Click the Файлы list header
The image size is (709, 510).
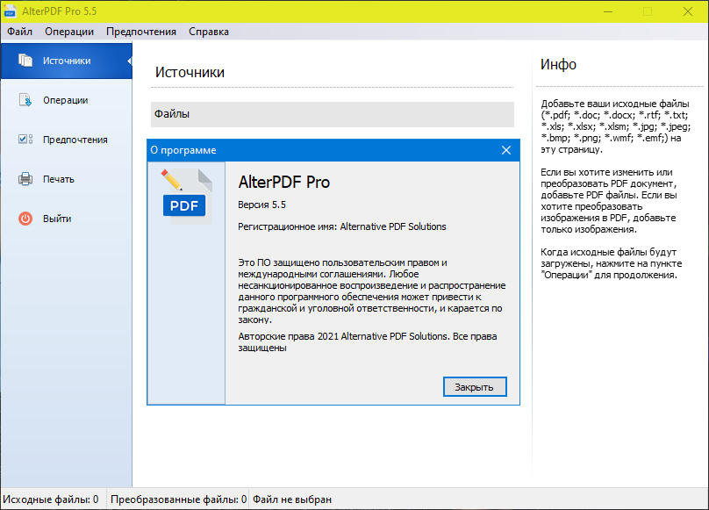coord(333,114)
